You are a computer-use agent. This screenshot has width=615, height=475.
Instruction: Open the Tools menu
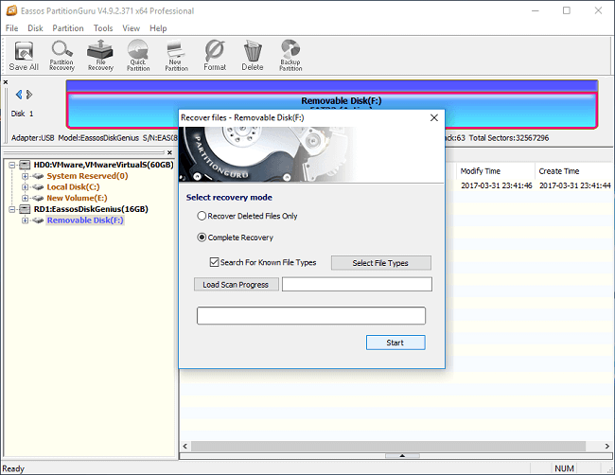click(x=103, y=28)
